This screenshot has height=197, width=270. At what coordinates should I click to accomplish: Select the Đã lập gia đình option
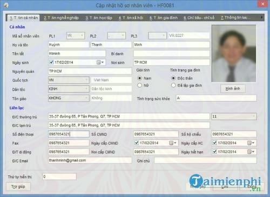tap(173, 85)
